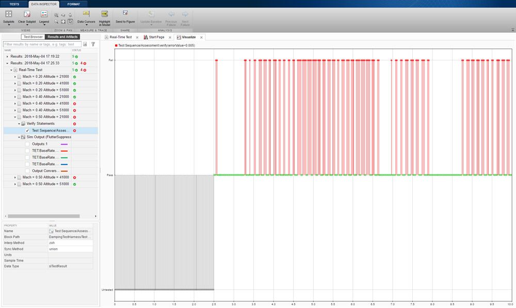Uncheck the Test Sequence/Assessment verify signal
The width and height of the screenshot is (516, 308).
pos(27,131)
